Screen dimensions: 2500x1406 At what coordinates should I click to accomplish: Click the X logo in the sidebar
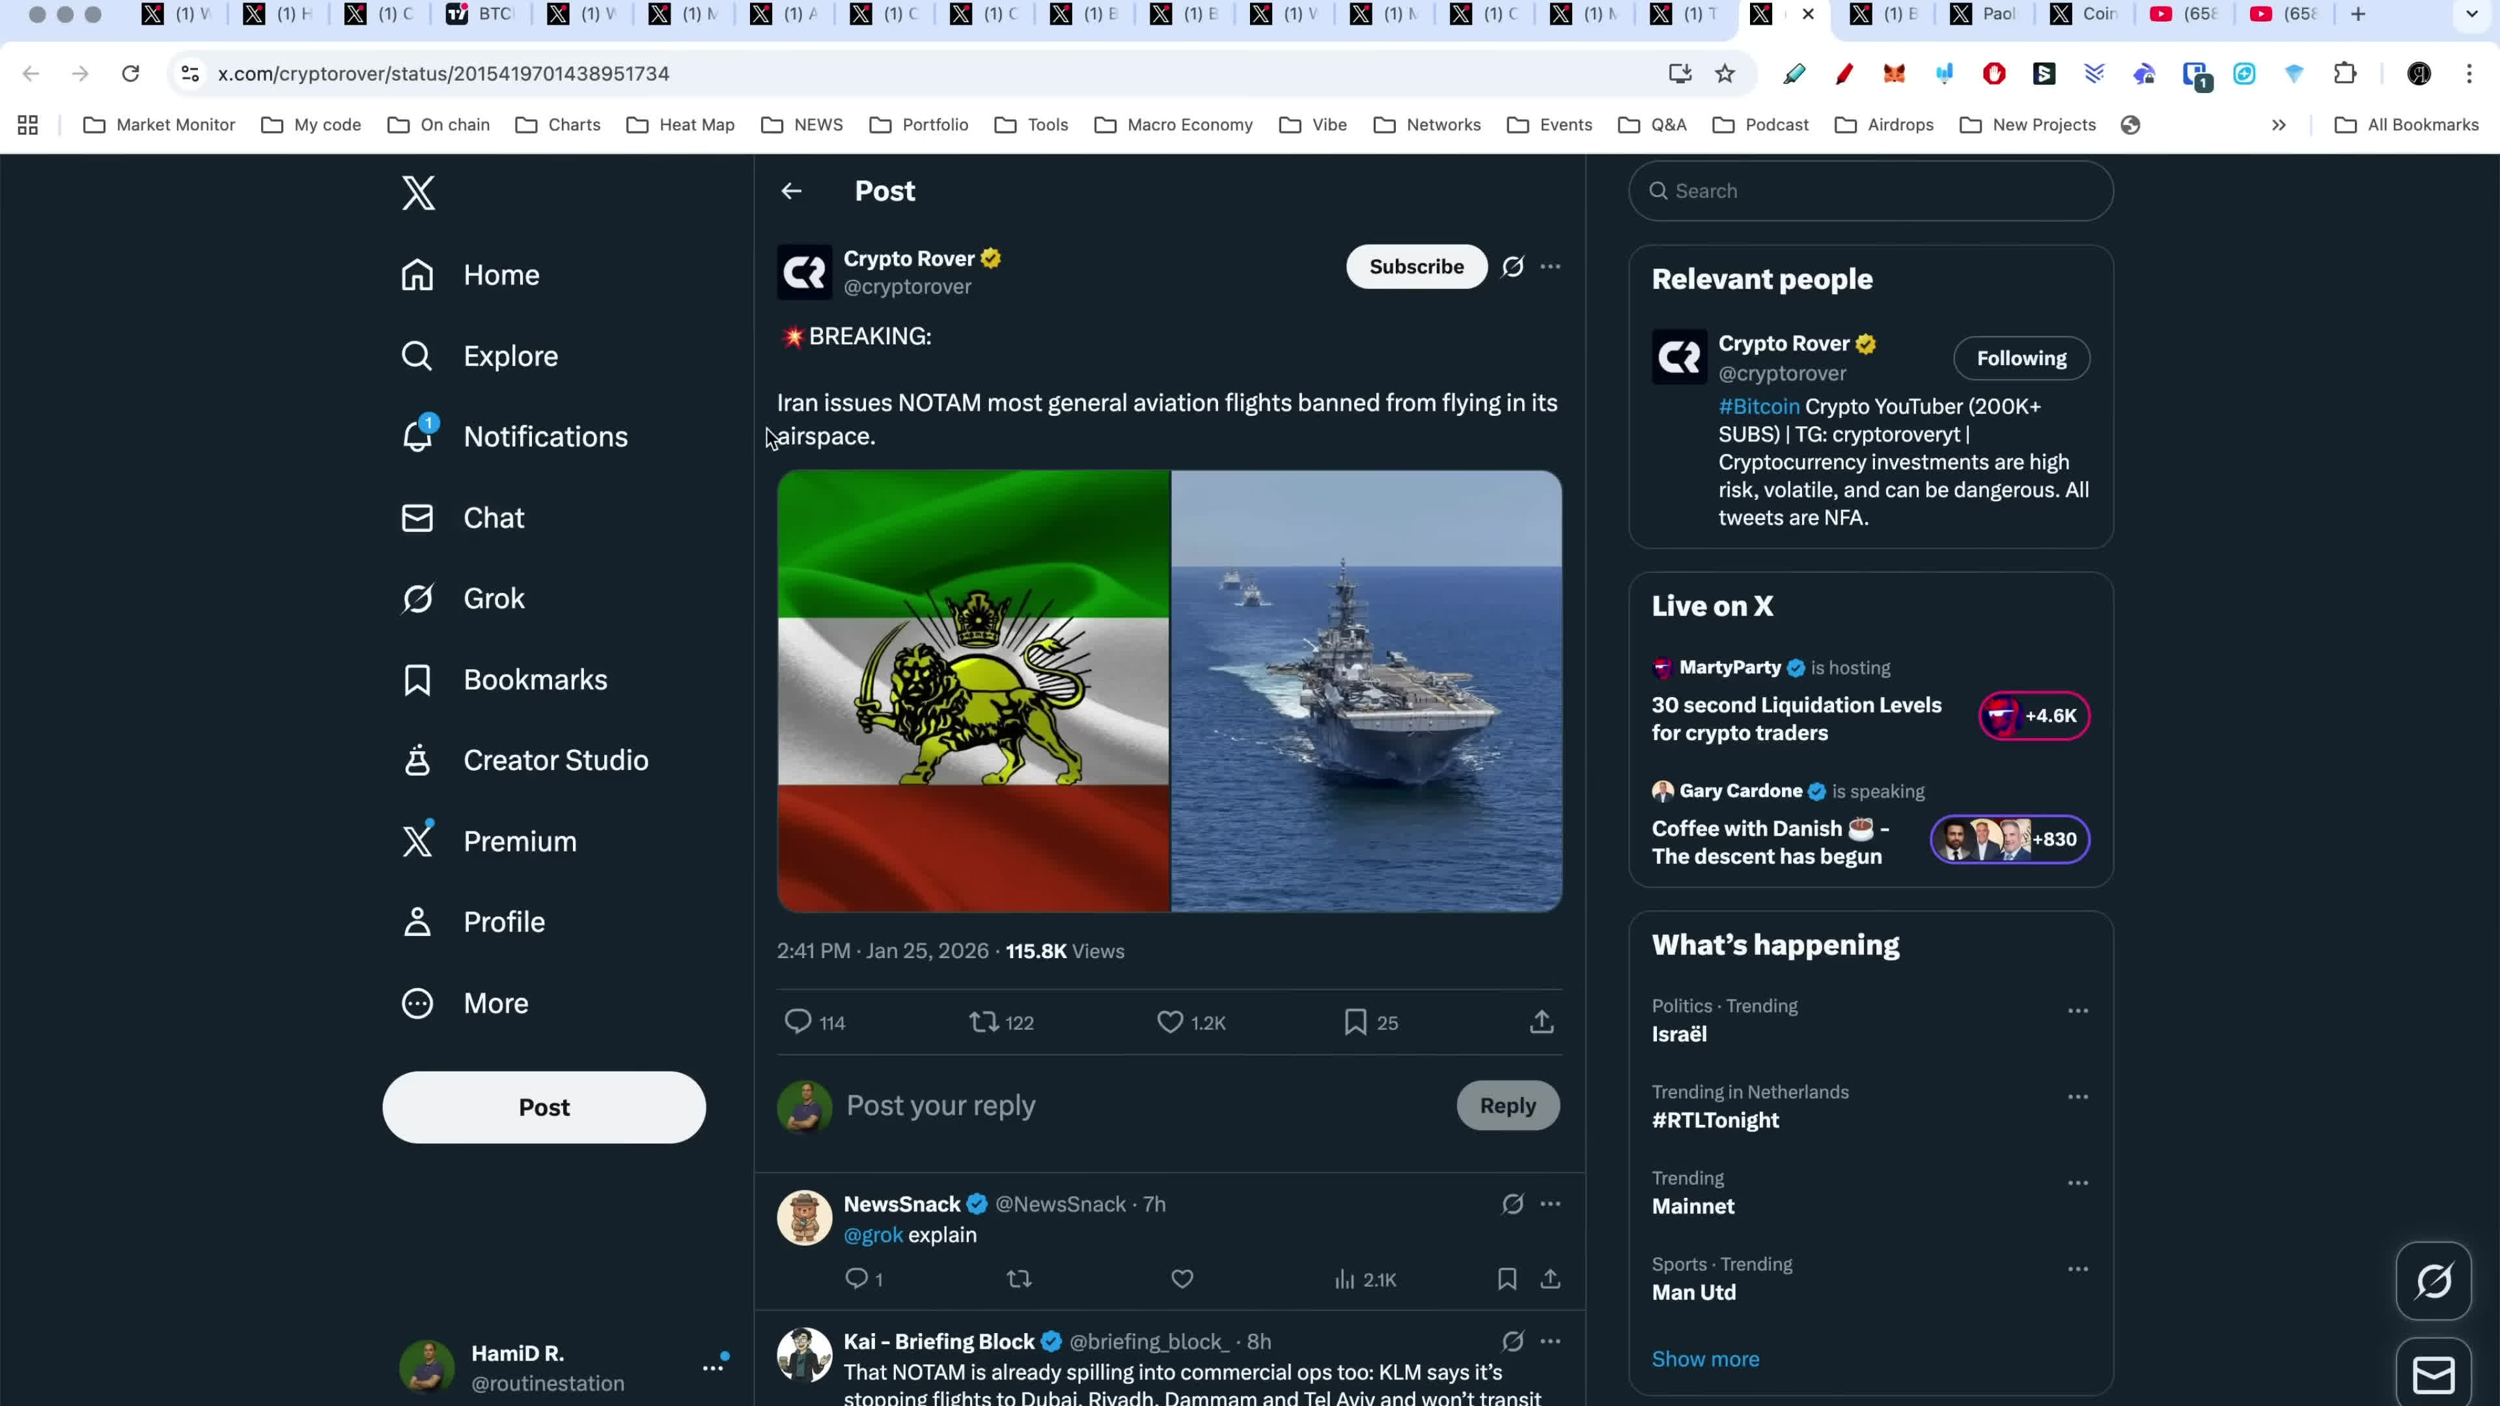click(x=418, y=193)
